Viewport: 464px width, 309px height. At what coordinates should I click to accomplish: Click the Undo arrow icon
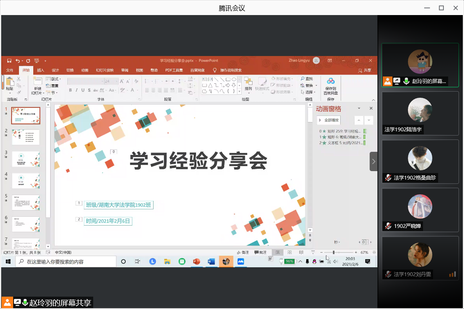pyautogui.click(x=17, y=61)
